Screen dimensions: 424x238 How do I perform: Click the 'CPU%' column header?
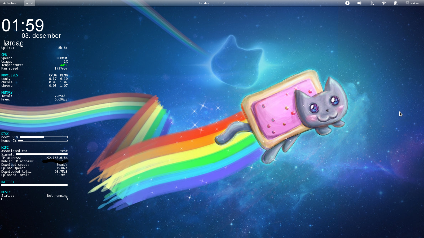tap(53, 75)
